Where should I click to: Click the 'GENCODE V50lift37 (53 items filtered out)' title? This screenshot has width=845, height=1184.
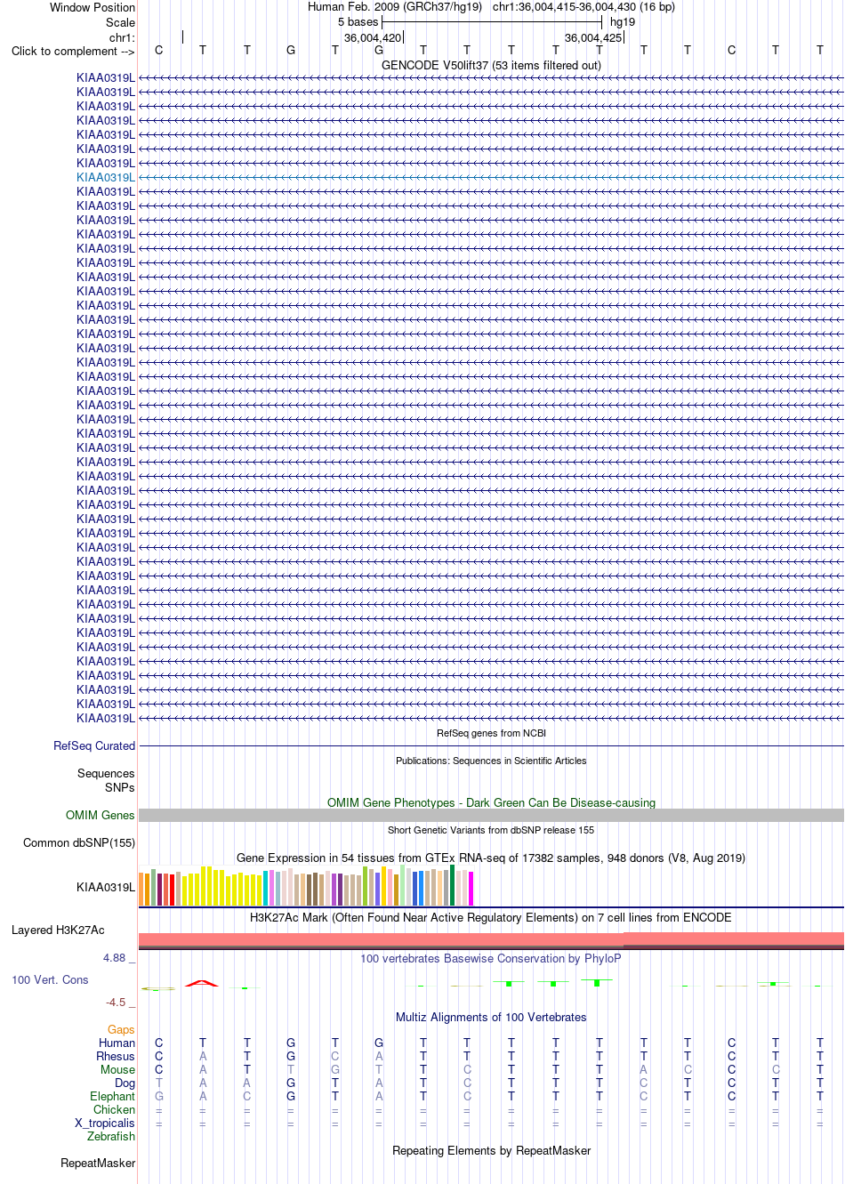pos(491,65)
